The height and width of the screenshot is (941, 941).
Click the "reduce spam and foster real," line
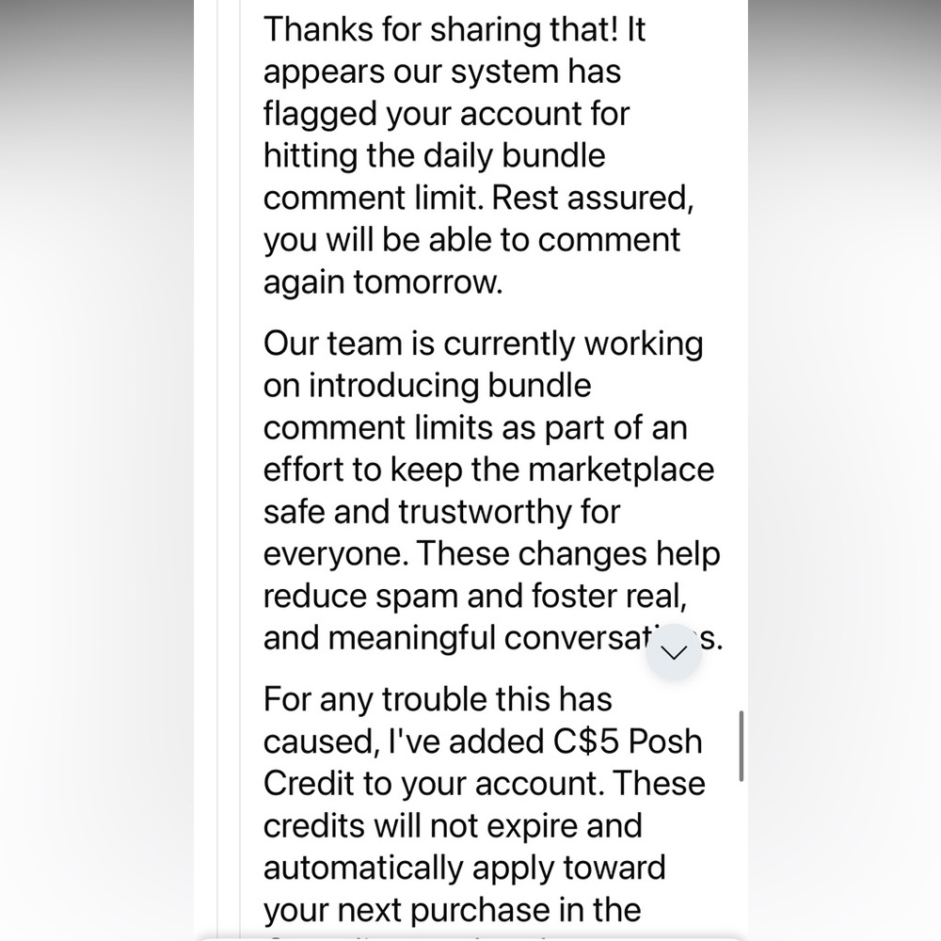[474, 596]
